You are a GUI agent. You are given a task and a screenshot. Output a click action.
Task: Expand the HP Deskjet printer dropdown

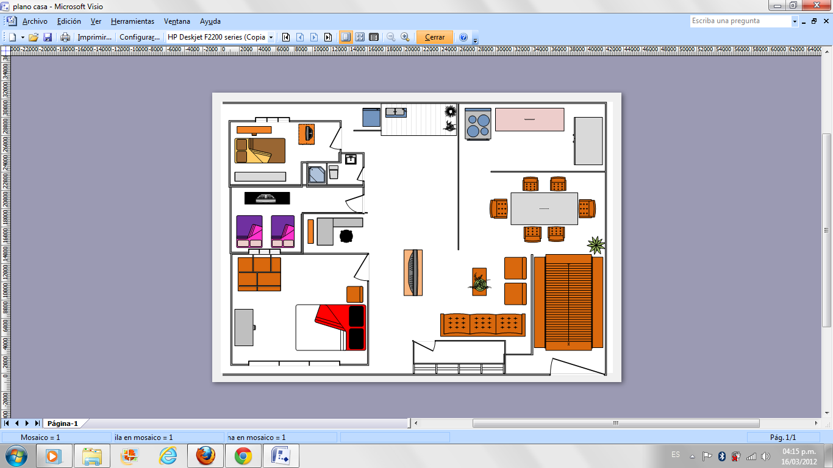click(271, 37)
